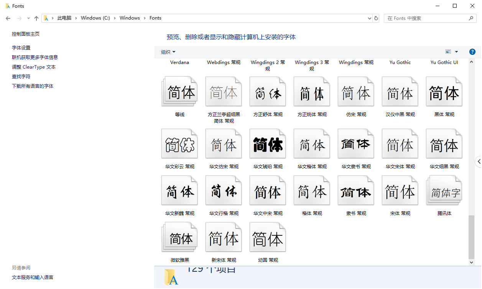Select the 华文彩云 常规 font icon
Image resolution: width=482 pixels, height=289 pixels.
179,144
